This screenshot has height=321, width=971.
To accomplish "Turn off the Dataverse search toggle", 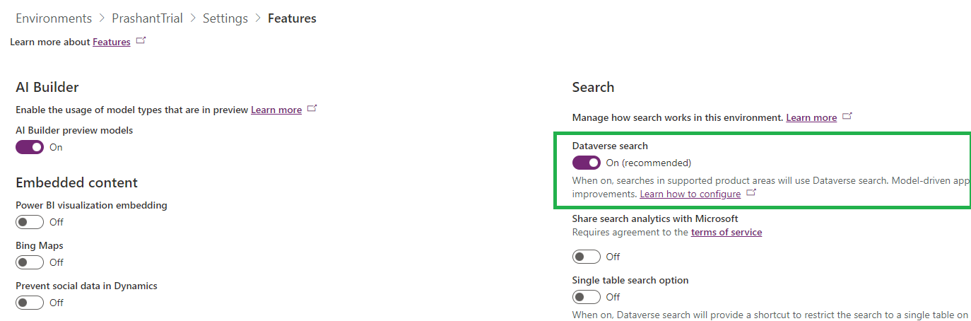I will click(x=587, y=163).
